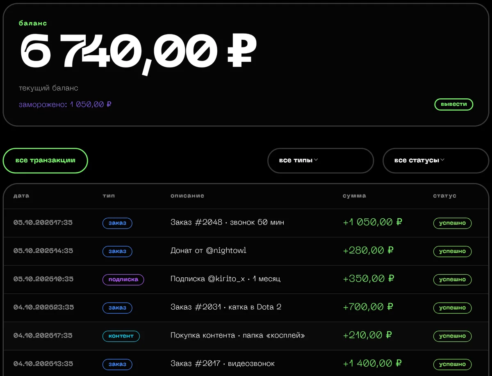Click the "дата" column header
This screenshot has width=492, height=376.
(x=21, y=196)
